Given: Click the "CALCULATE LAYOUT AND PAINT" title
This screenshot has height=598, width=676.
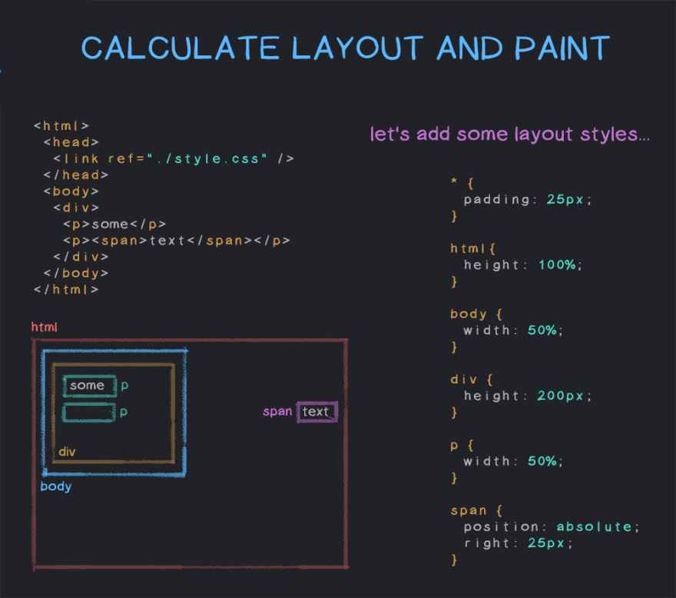Looking at the screenshot, I should tap(346, 48).
